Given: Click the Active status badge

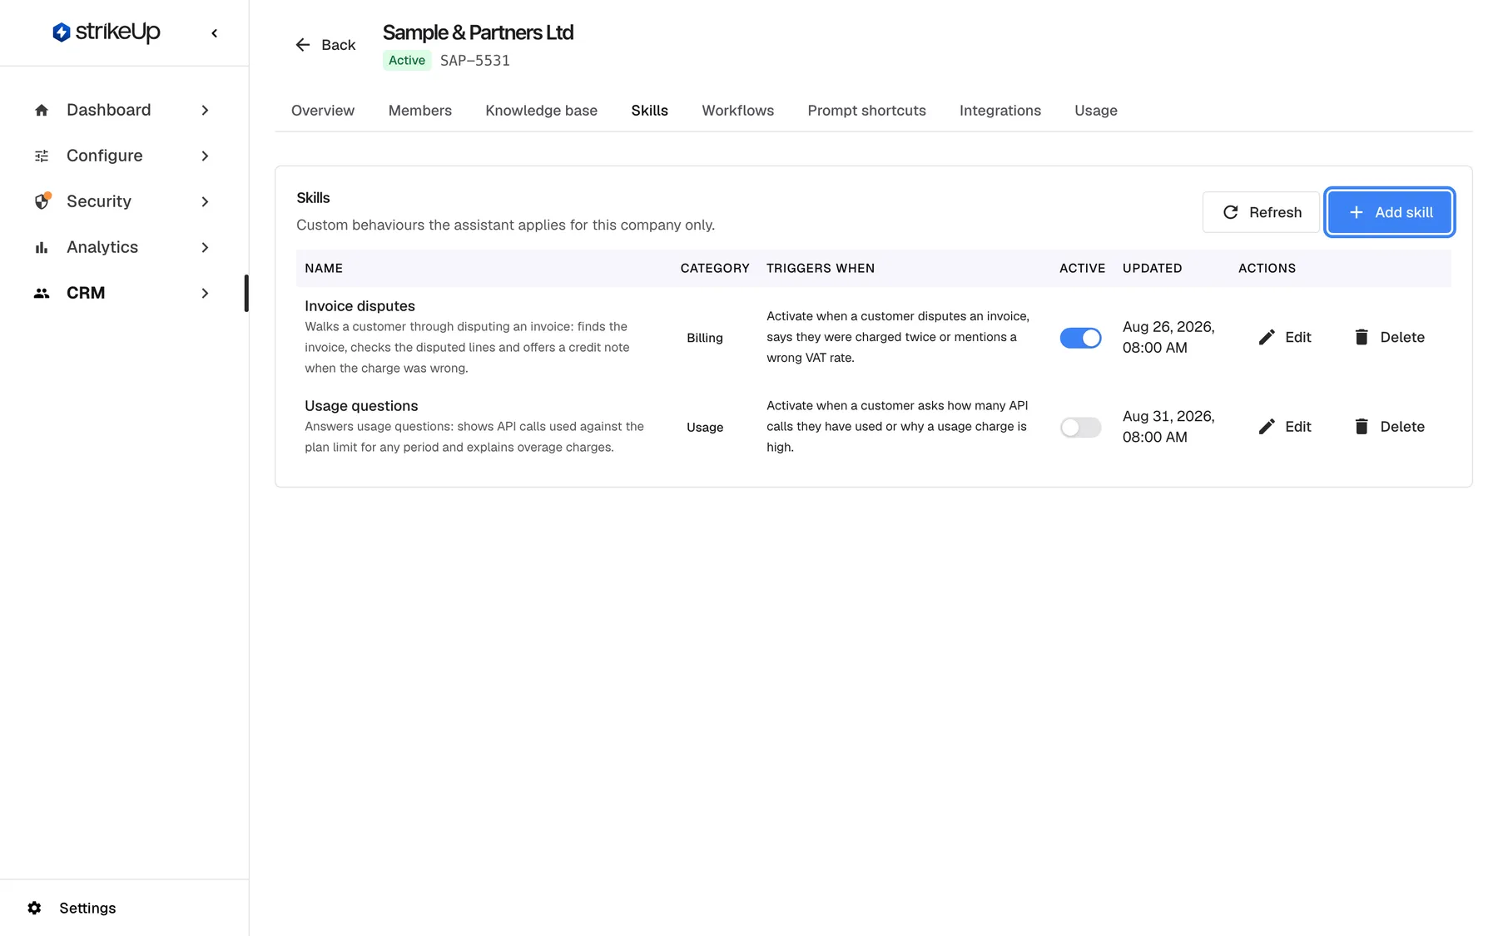Looking at the screenshot, I should point(407,60).
